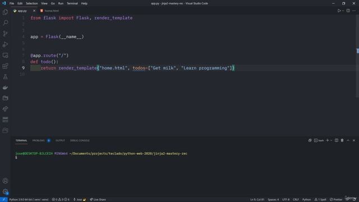Viewport: 359px width, 202px height.
Task: Click the VS Code logo icon
Action: [x=4, y=3]
